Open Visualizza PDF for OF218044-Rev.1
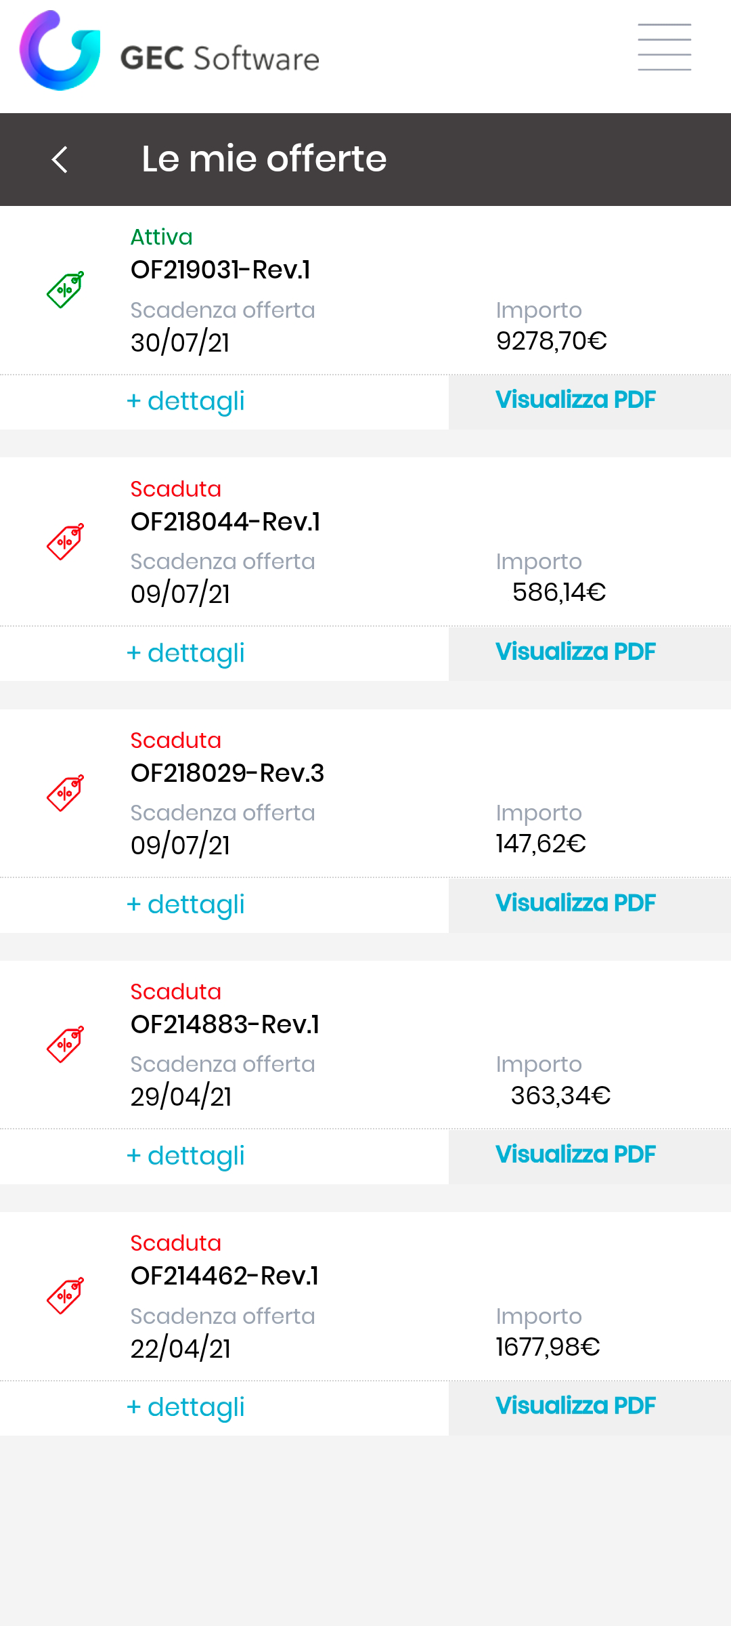Image resolution: width=731 pixels, height=1626 pixels. (575, 652)
